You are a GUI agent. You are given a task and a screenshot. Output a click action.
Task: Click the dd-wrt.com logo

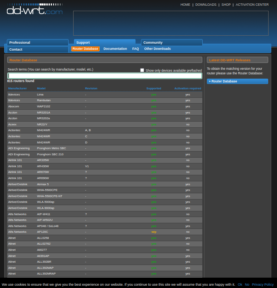pyautogui.click(x=34, y=9)
